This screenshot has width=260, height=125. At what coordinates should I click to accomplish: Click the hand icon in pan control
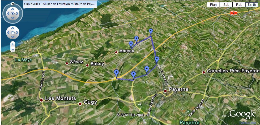click(13, 33)
